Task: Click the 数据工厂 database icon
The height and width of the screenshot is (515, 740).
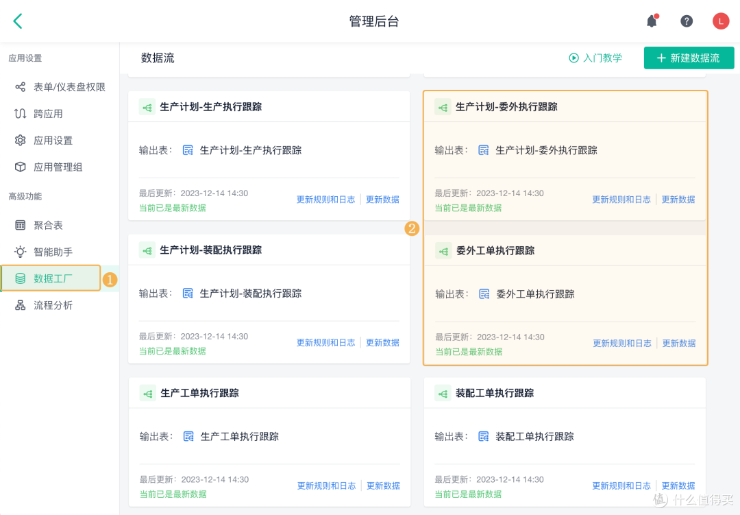Action: (21, 279)
